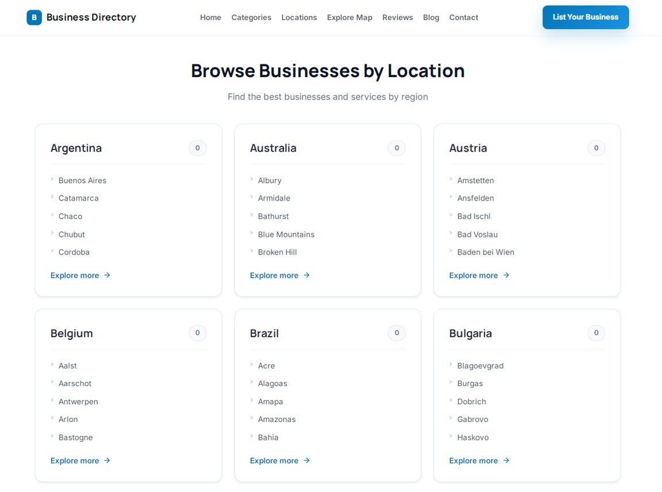This screenshot has height=492, width=662.
Task: Open the Bathurst location
Action: [273, 216]
